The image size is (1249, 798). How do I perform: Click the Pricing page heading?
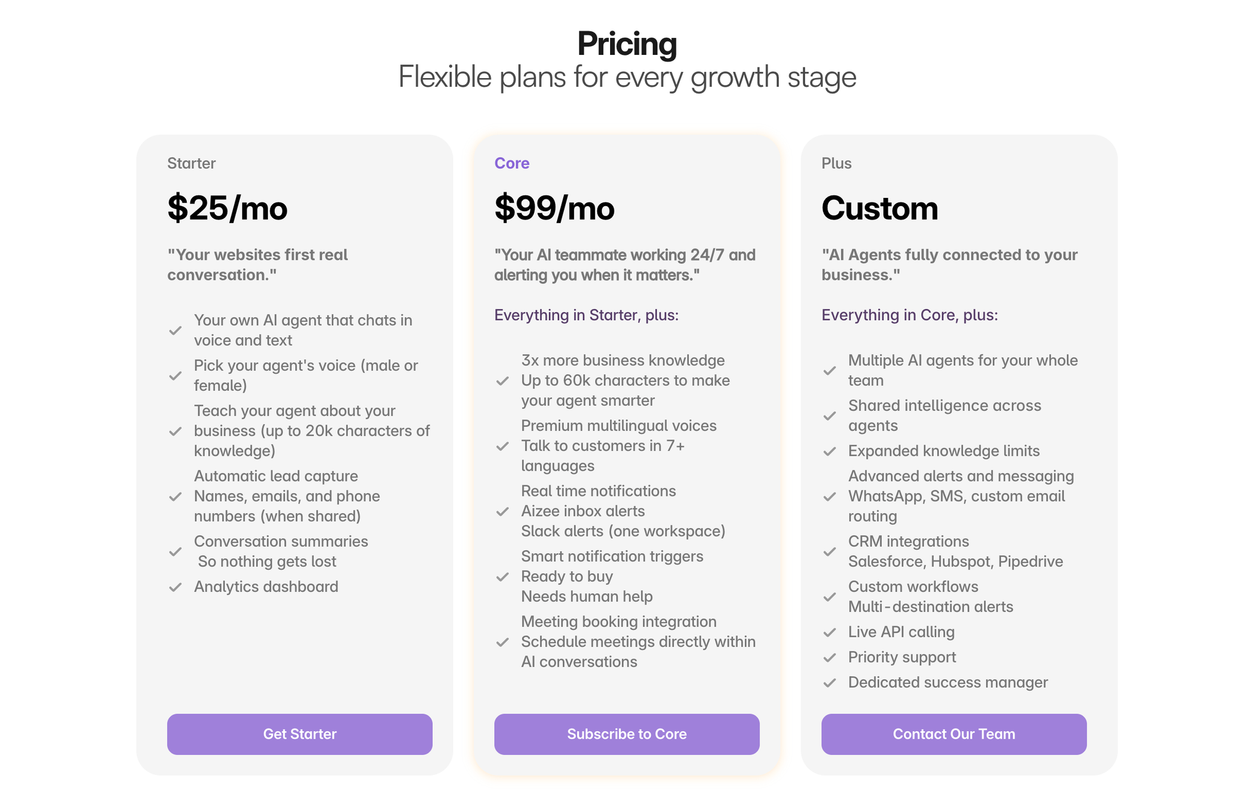pyautogui.click(x=626, y=44)
